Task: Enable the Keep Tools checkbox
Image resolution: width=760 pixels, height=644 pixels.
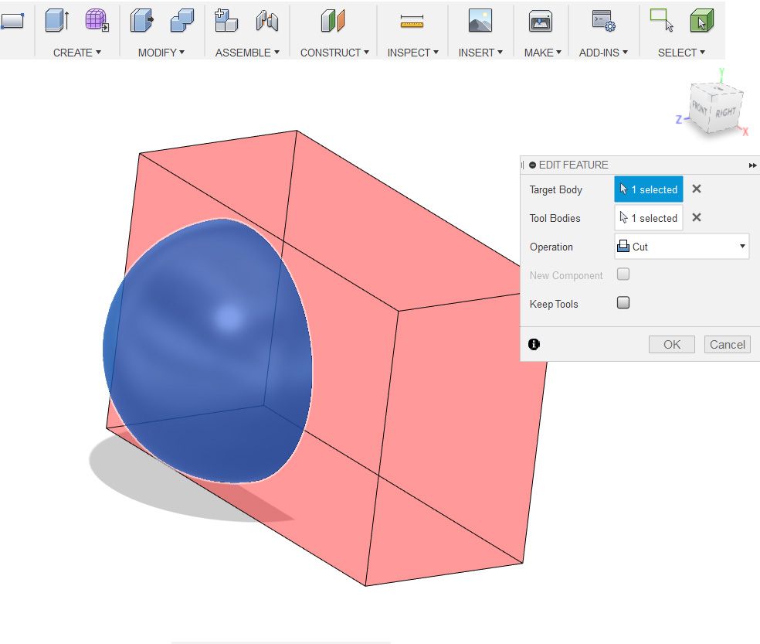Action: pyautogui.click(x=623, y=302)
